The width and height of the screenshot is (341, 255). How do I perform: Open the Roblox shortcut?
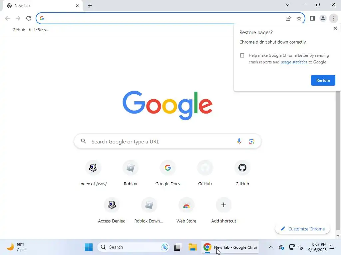click(131, 173)
